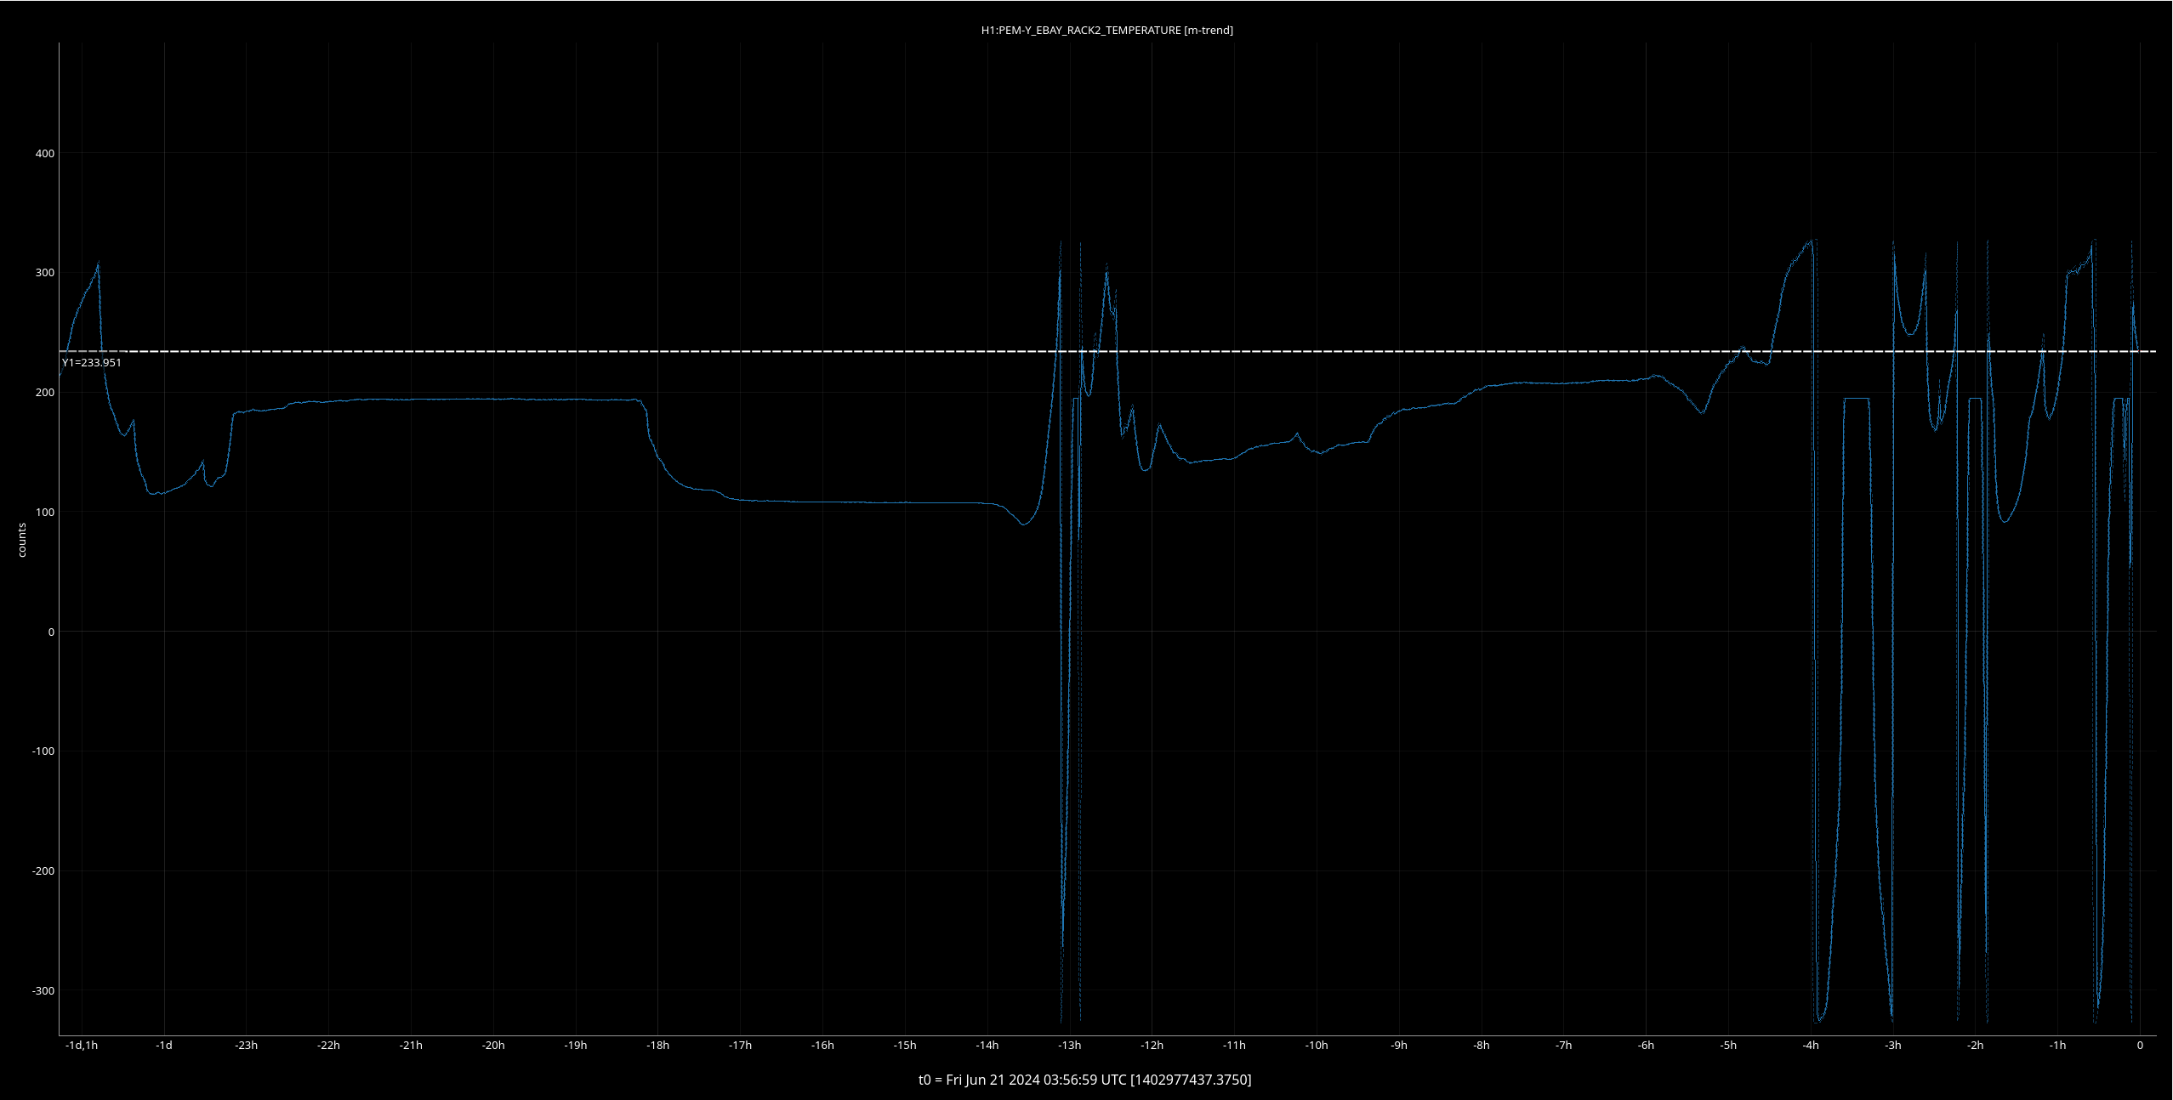This screenshot has height=1100, width=2173.
Task: Click the -15h x-axis tick label
Action: pyautogui.click(x=905, y=1045)
